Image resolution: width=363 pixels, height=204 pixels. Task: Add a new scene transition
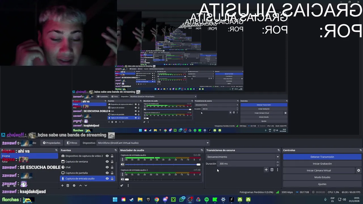point(266,170)
